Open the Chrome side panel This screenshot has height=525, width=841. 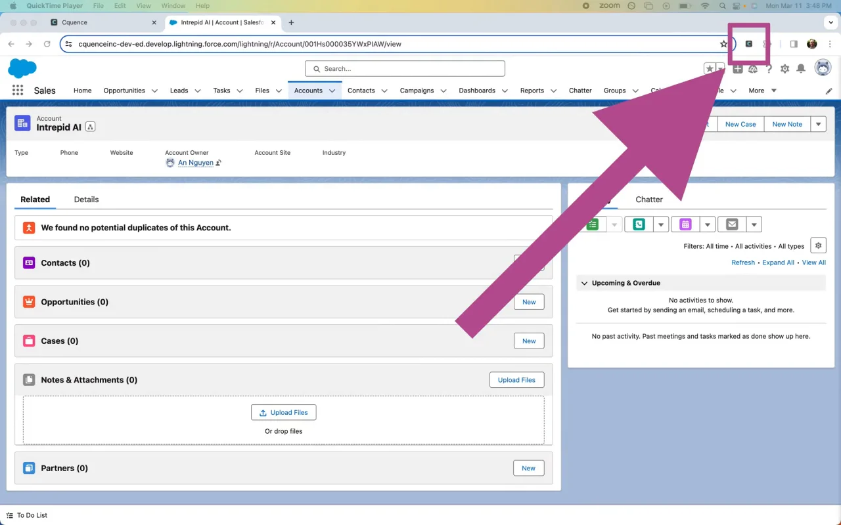pyautogui.click(x=794, y=44)
